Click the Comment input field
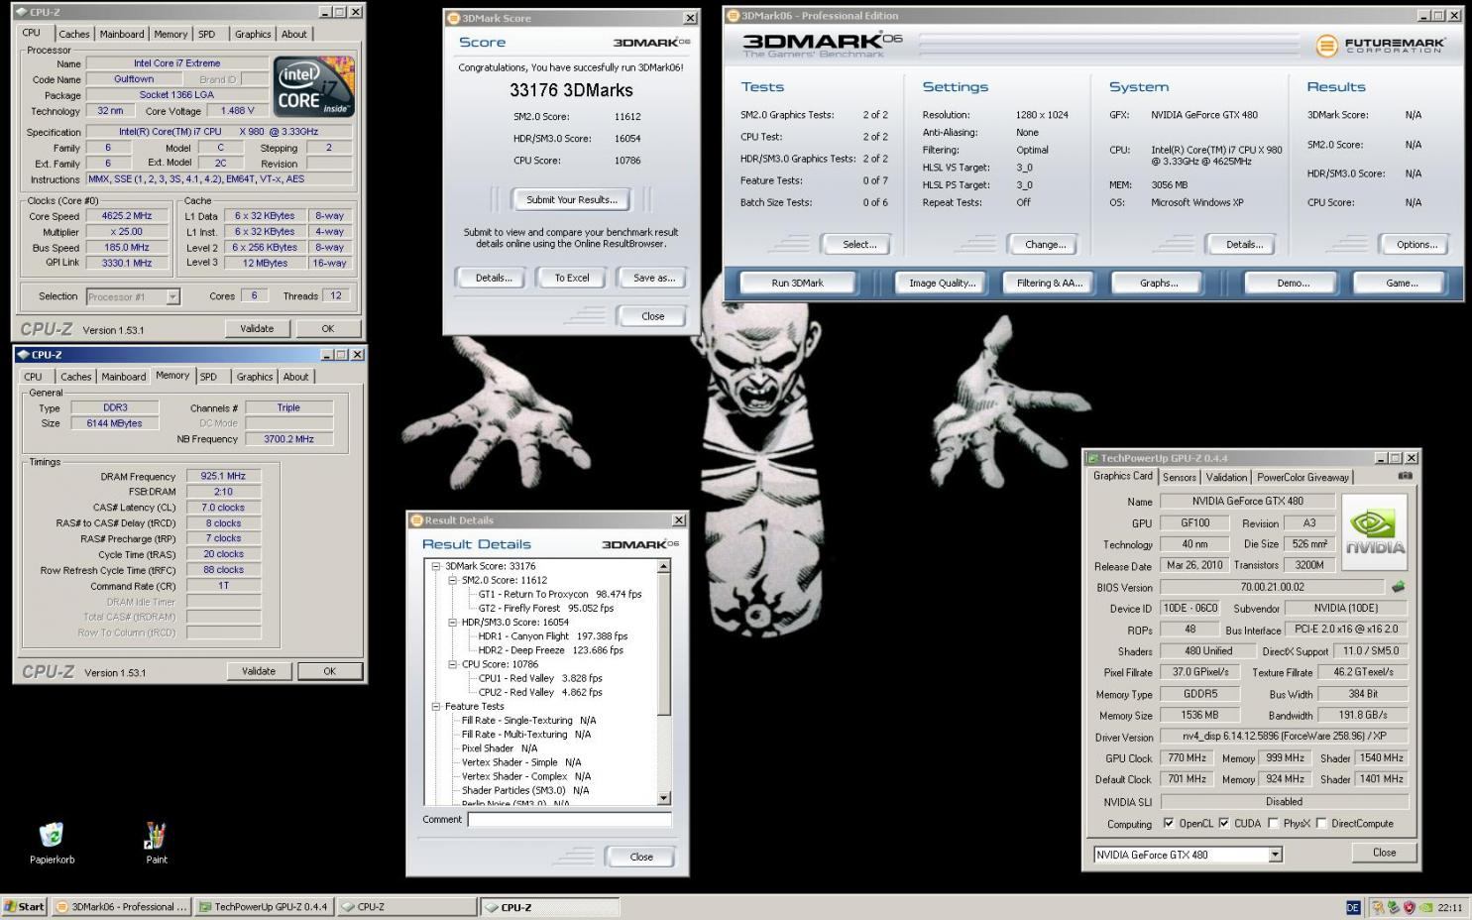The height and width of the screenshot is (920, 1472). click(569, 820)
